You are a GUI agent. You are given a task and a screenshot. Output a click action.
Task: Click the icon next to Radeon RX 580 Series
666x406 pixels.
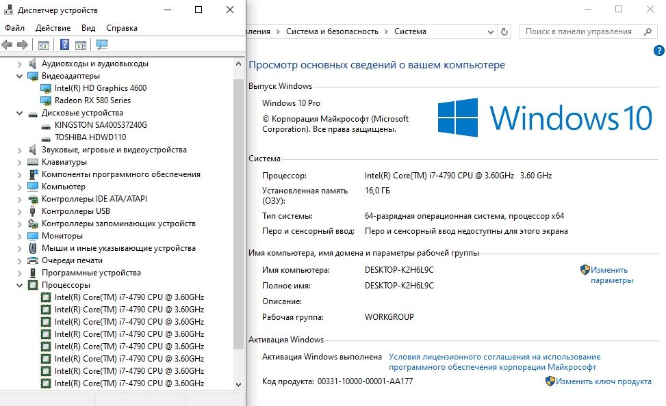(x=46, y=100)
